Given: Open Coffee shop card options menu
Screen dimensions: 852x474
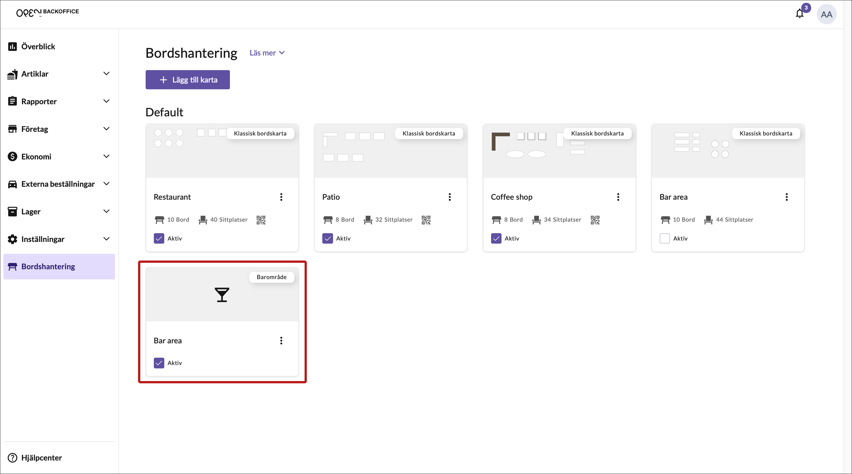Looking at the screenshot, I should (618, 197).
